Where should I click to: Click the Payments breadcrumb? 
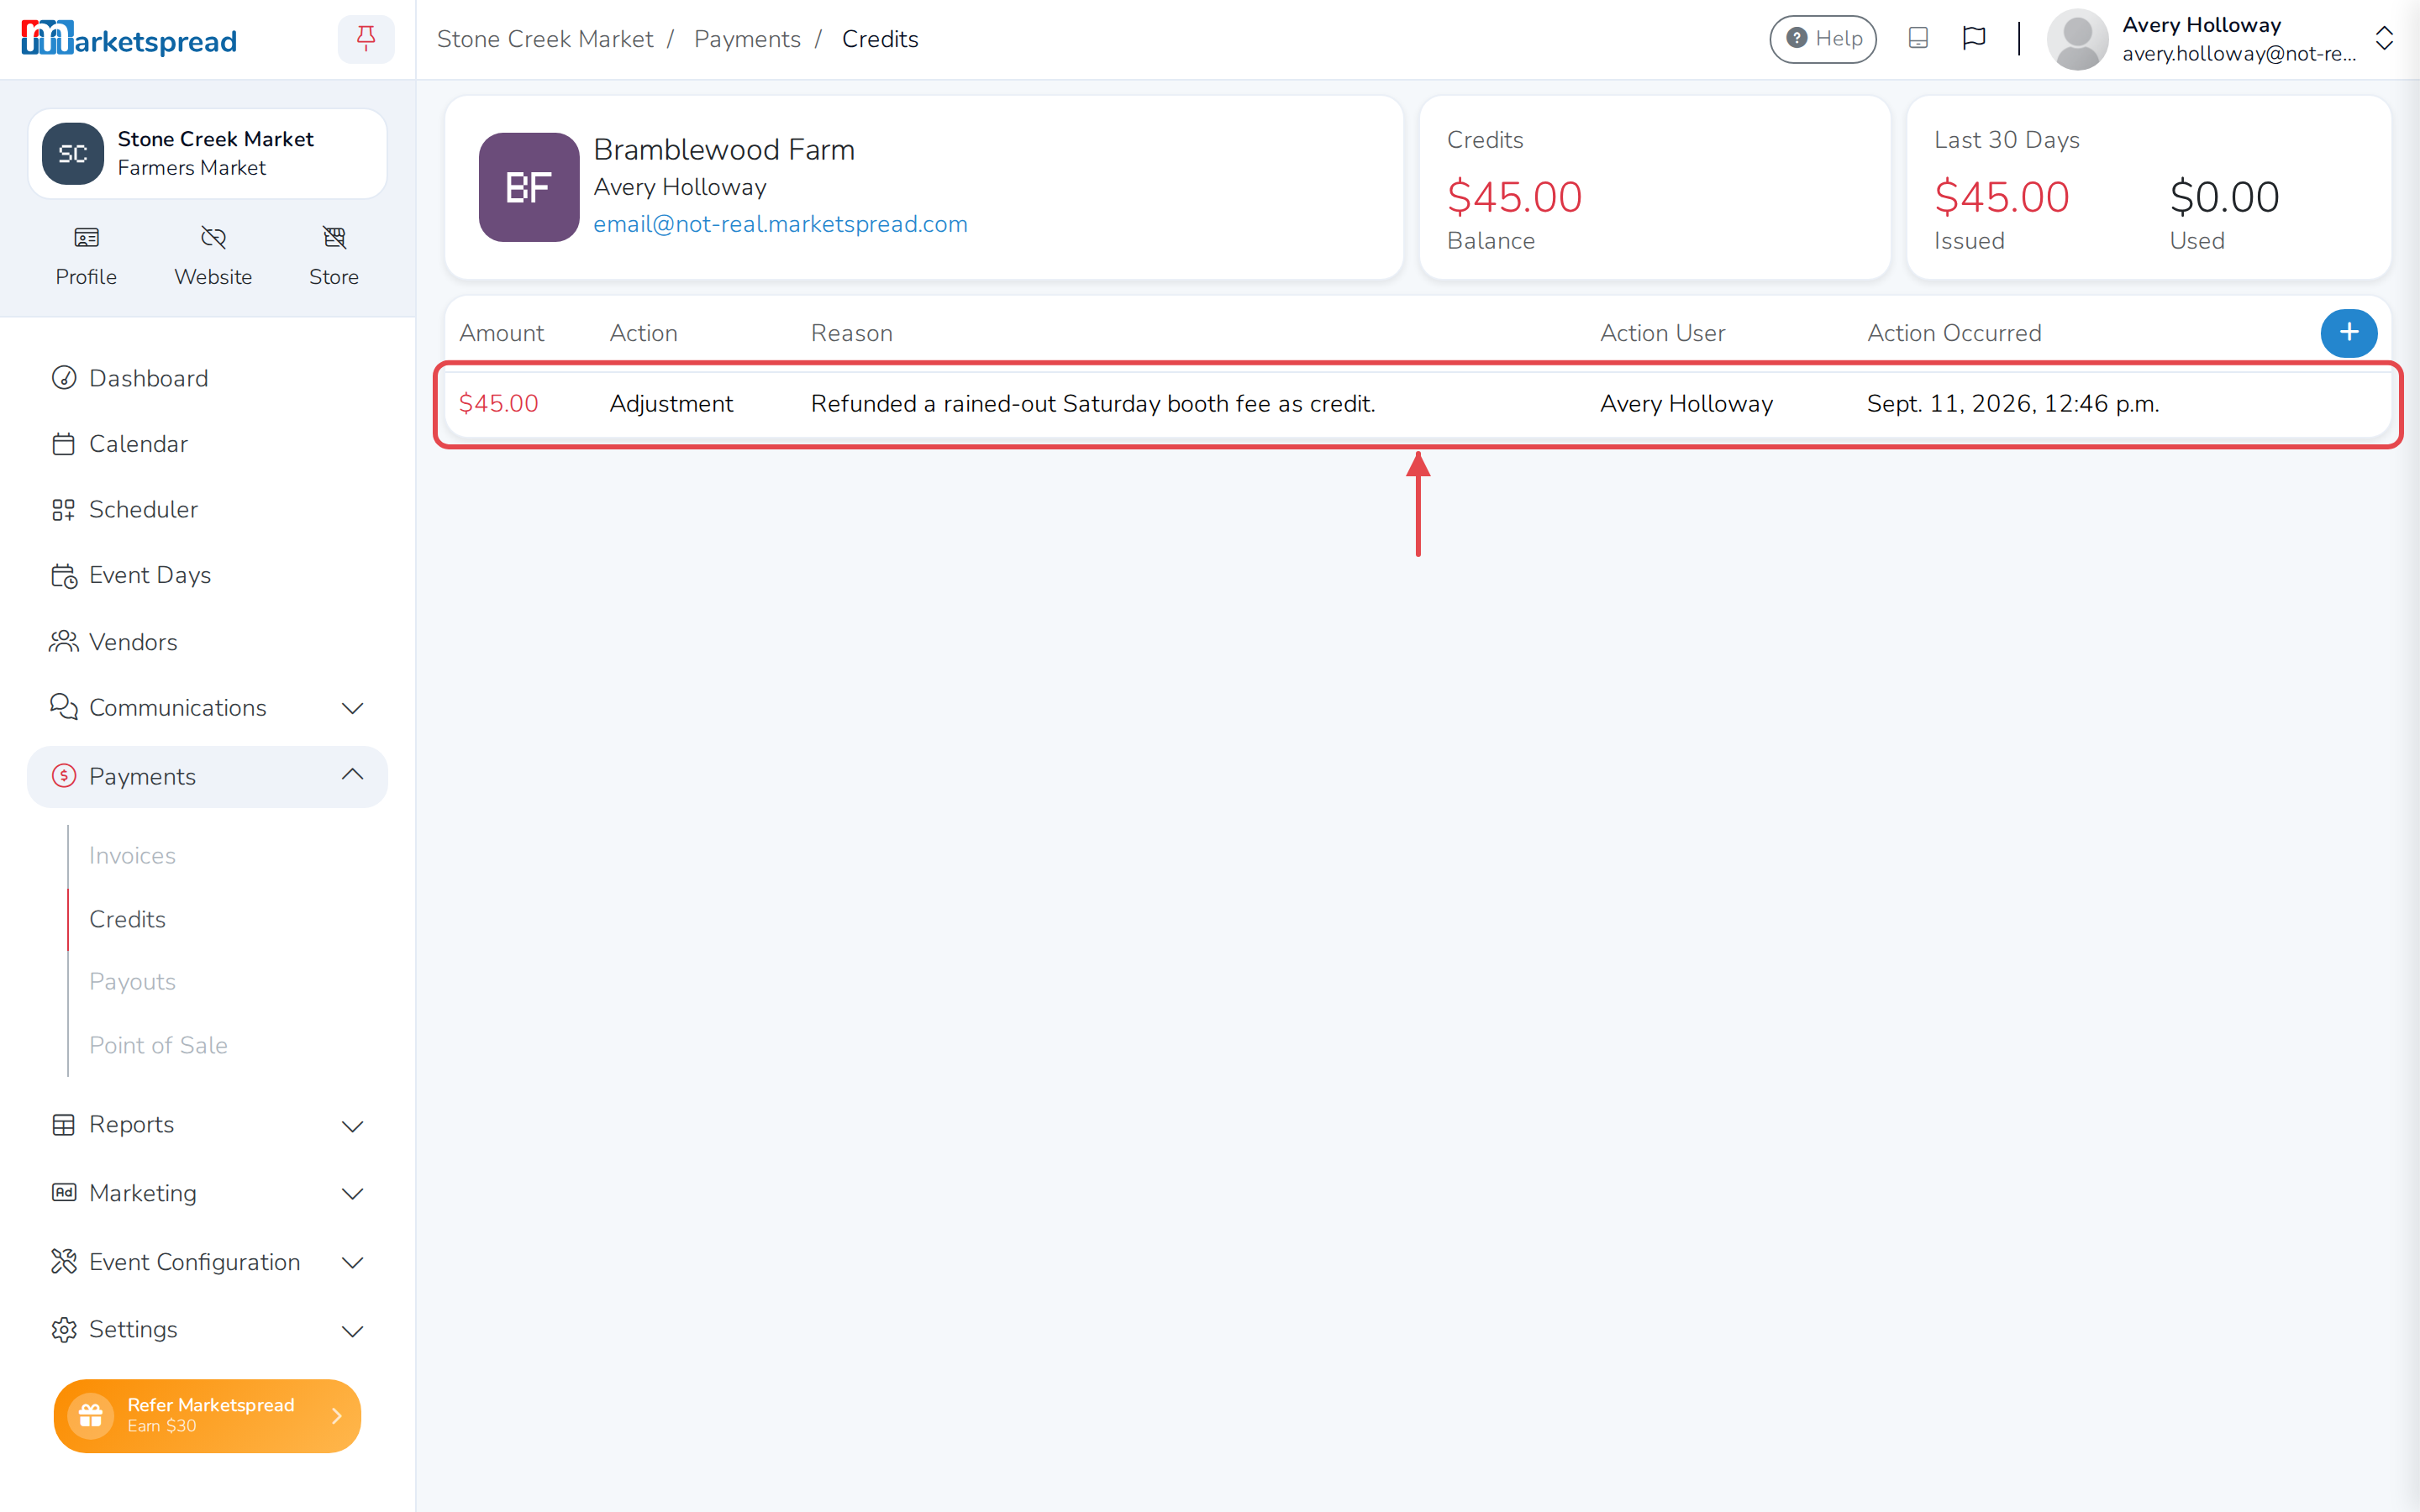(x=747, y=39)
